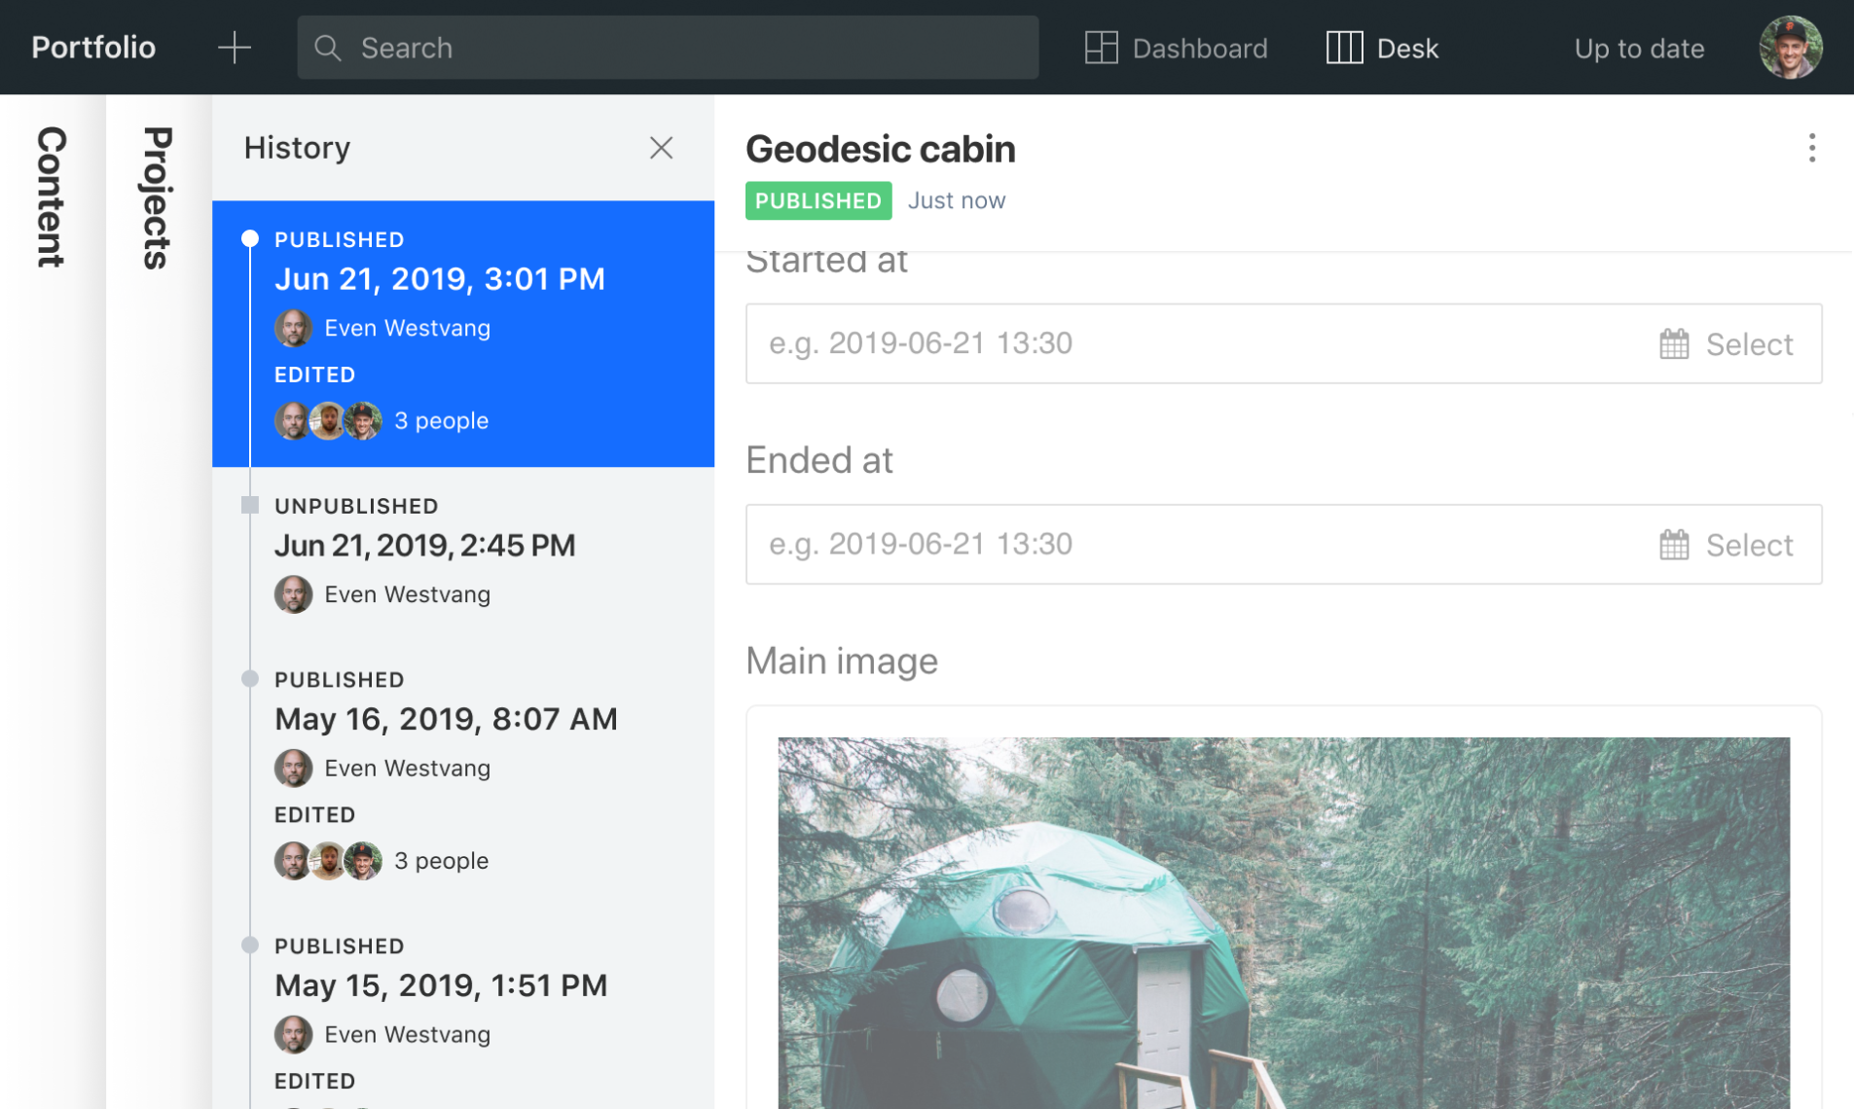Open the document actions three-dot menu
1854x1109 pixels.
pyautogui.click(x=1811, y=148)
